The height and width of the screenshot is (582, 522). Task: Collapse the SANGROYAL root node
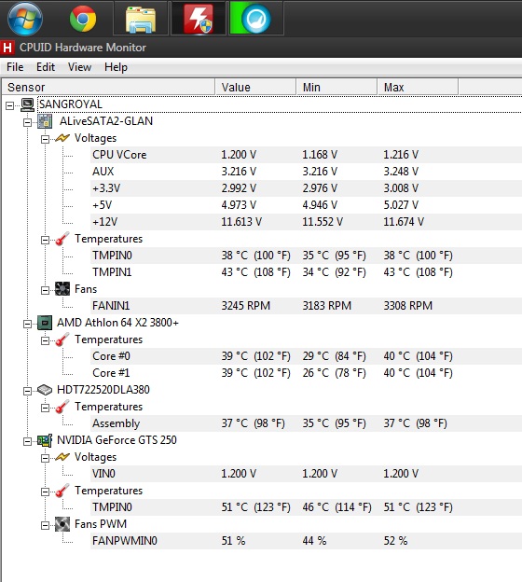point(10,105)
